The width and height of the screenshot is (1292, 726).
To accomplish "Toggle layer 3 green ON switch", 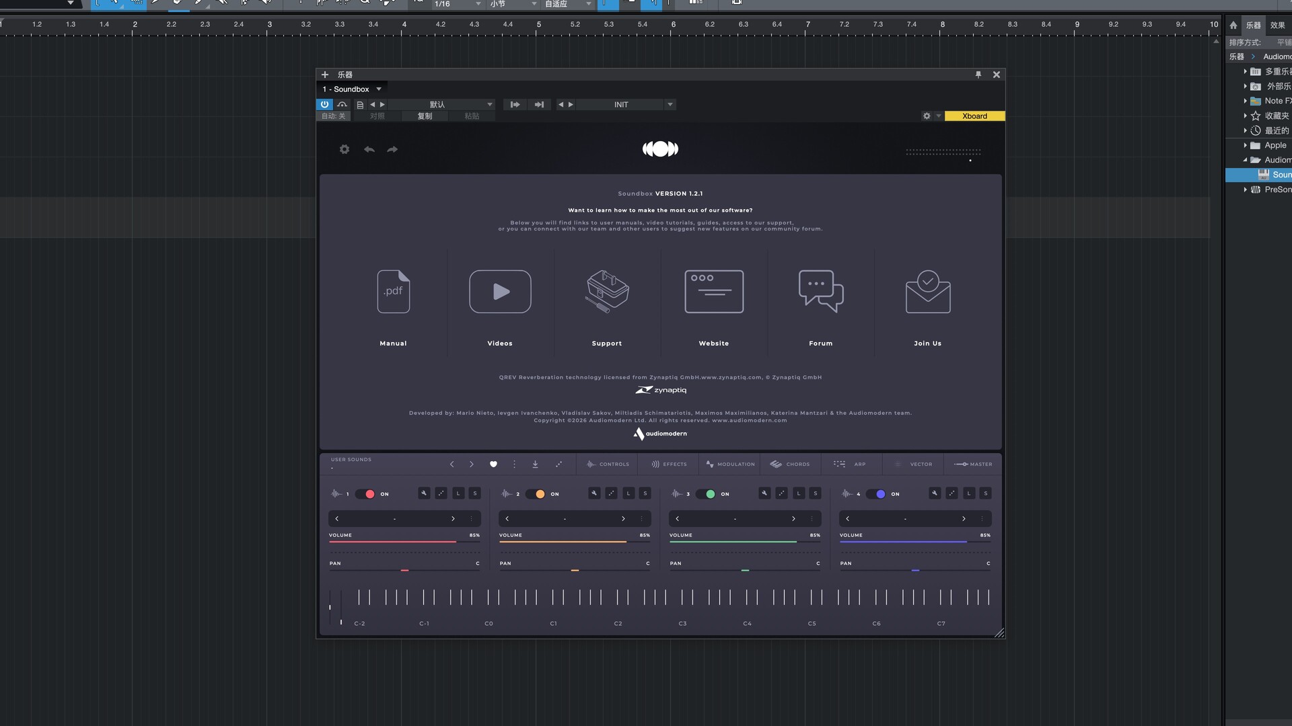I will point(706,494).
